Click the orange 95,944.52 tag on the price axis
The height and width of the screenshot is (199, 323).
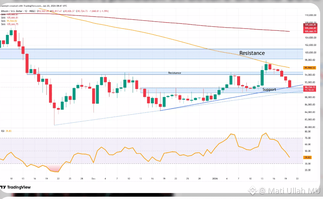(310, 68)
